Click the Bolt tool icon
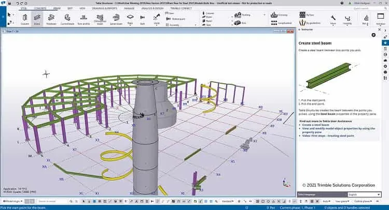This screenshot has height=210, width=389. [x=143, y=19]
